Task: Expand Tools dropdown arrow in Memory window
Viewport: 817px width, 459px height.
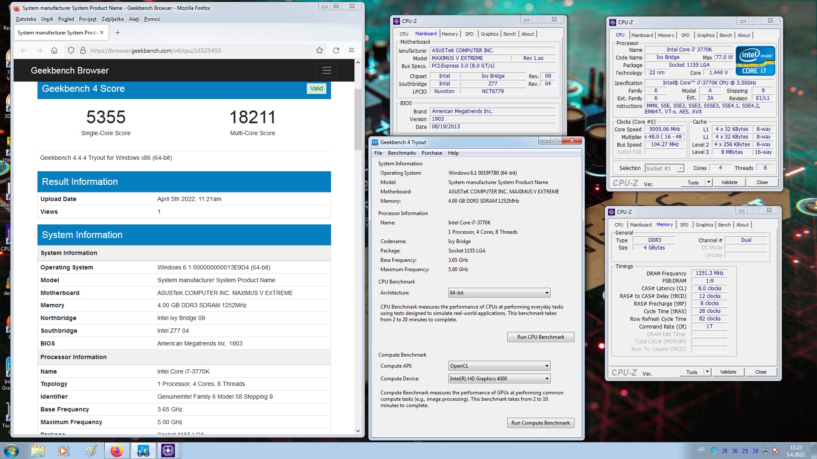Action: (x=707, y=372)
